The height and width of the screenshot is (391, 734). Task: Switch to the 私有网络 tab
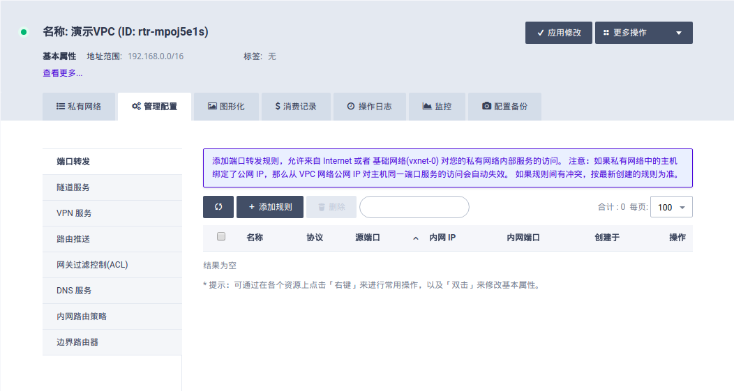pyautogui.click(x=79, y=107)
